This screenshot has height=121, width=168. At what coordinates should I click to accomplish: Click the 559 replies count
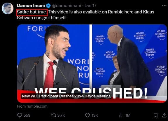point(27,115)
